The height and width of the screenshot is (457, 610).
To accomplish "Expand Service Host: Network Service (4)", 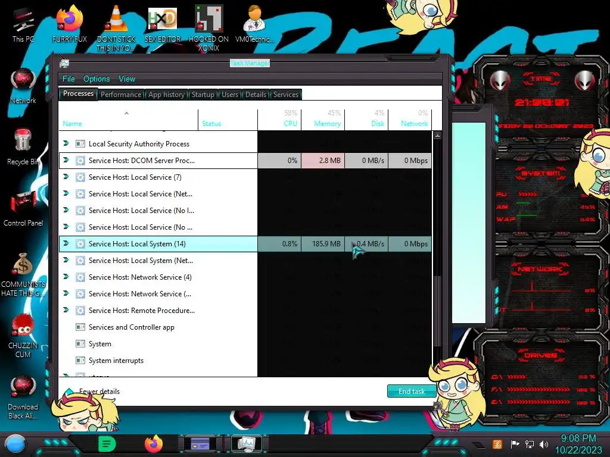I will coord(66,277).
